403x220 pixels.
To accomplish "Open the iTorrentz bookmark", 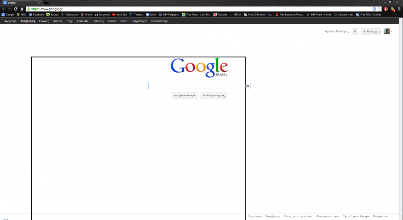I will click(137, 15).
